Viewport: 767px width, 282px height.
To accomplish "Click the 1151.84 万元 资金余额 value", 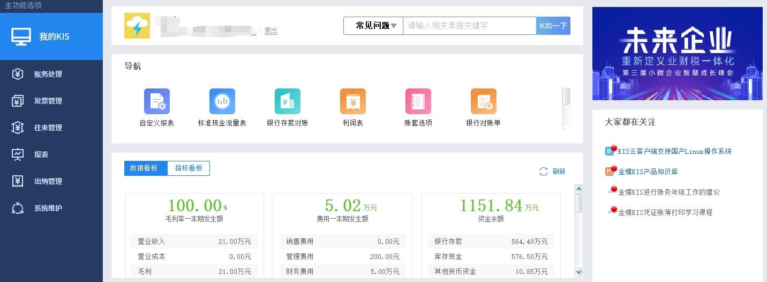I will (491, 205).
